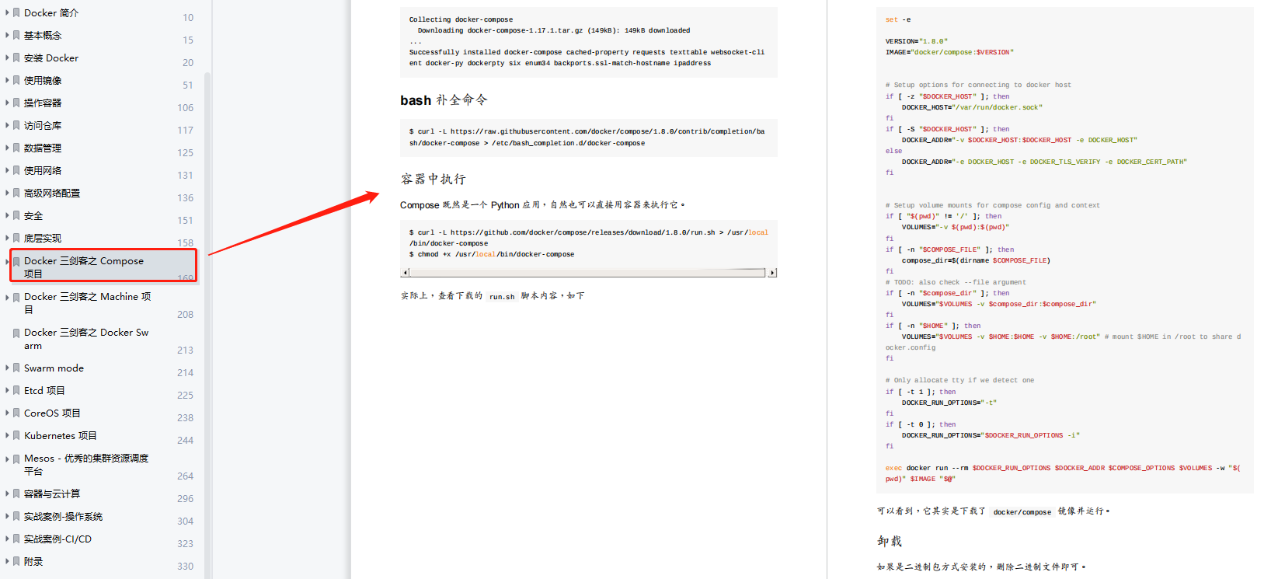Expand the 使用镜像 bookmark section
This screenshot has width=1278, height=579.
[x=7, y=81]
